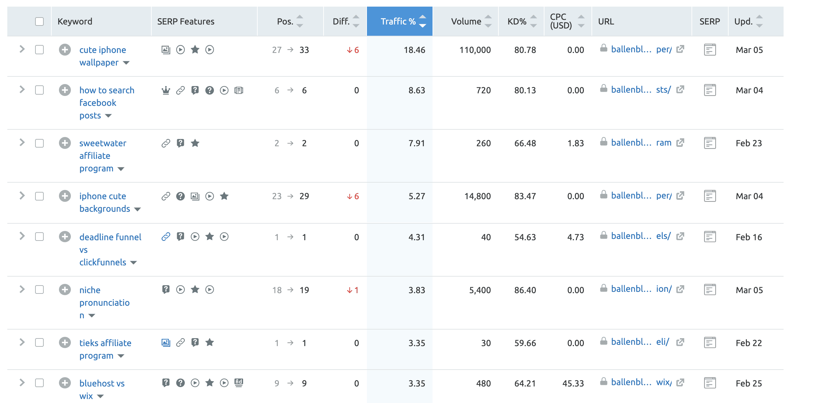Sort by Traffic % column header
Screen dimensions: 820x403
point(400,22)
